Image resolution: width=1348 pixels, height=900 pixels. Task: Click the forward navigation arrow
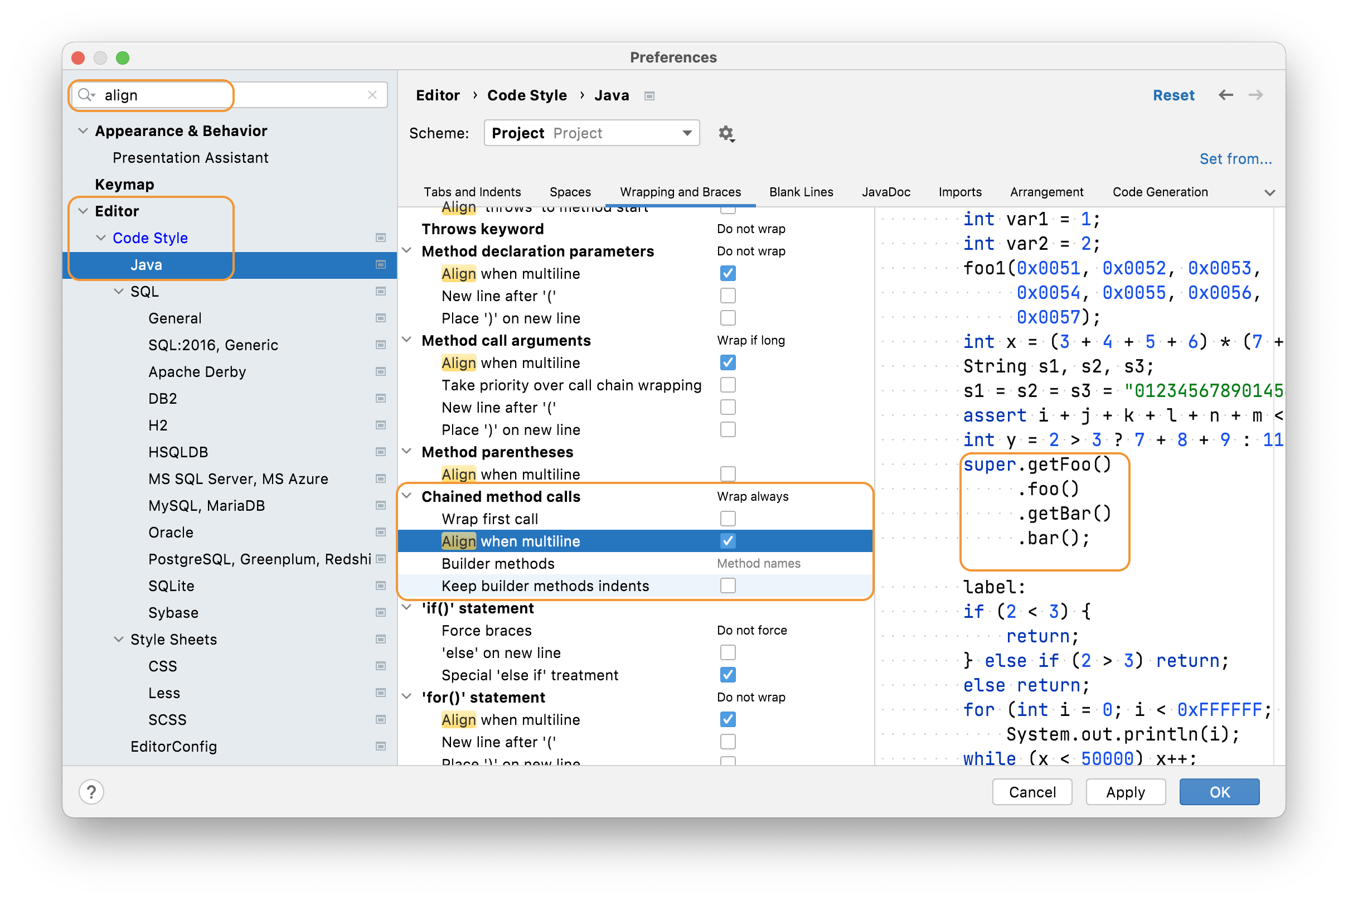[x=1255, y=95]
